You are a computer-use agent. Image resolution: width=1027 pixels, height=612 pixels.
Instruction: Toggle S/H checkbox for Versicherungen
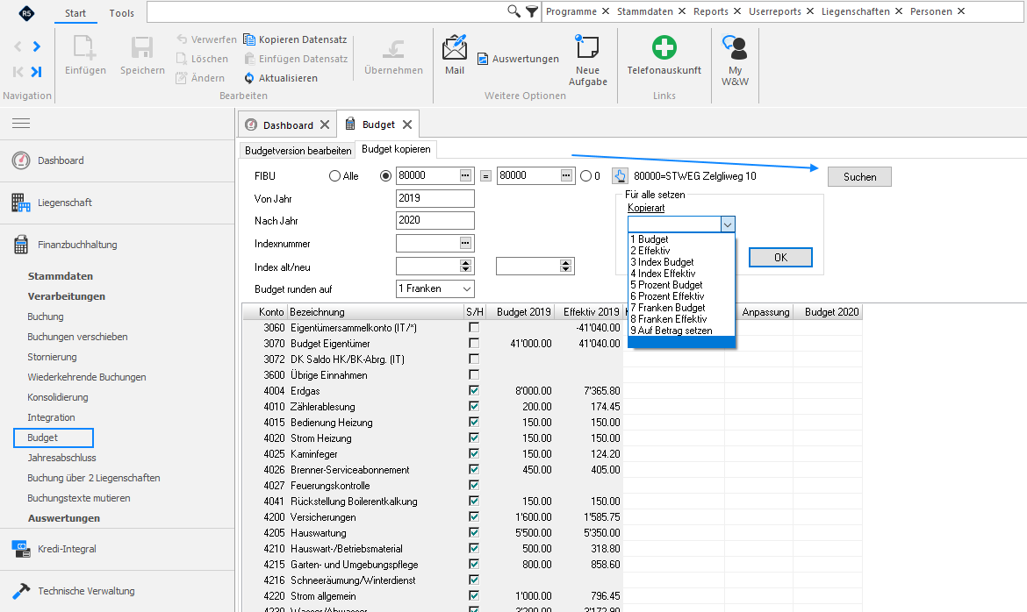(x=474, y=516)
